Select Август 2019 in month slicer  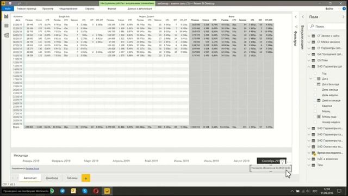(241, 161)
